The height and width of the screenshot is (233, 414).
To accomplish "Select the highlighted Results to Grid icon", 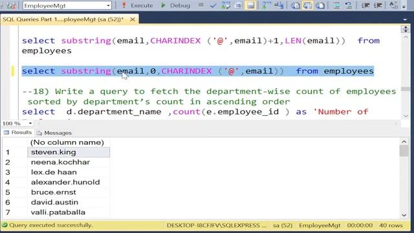I will pos(308,5).
